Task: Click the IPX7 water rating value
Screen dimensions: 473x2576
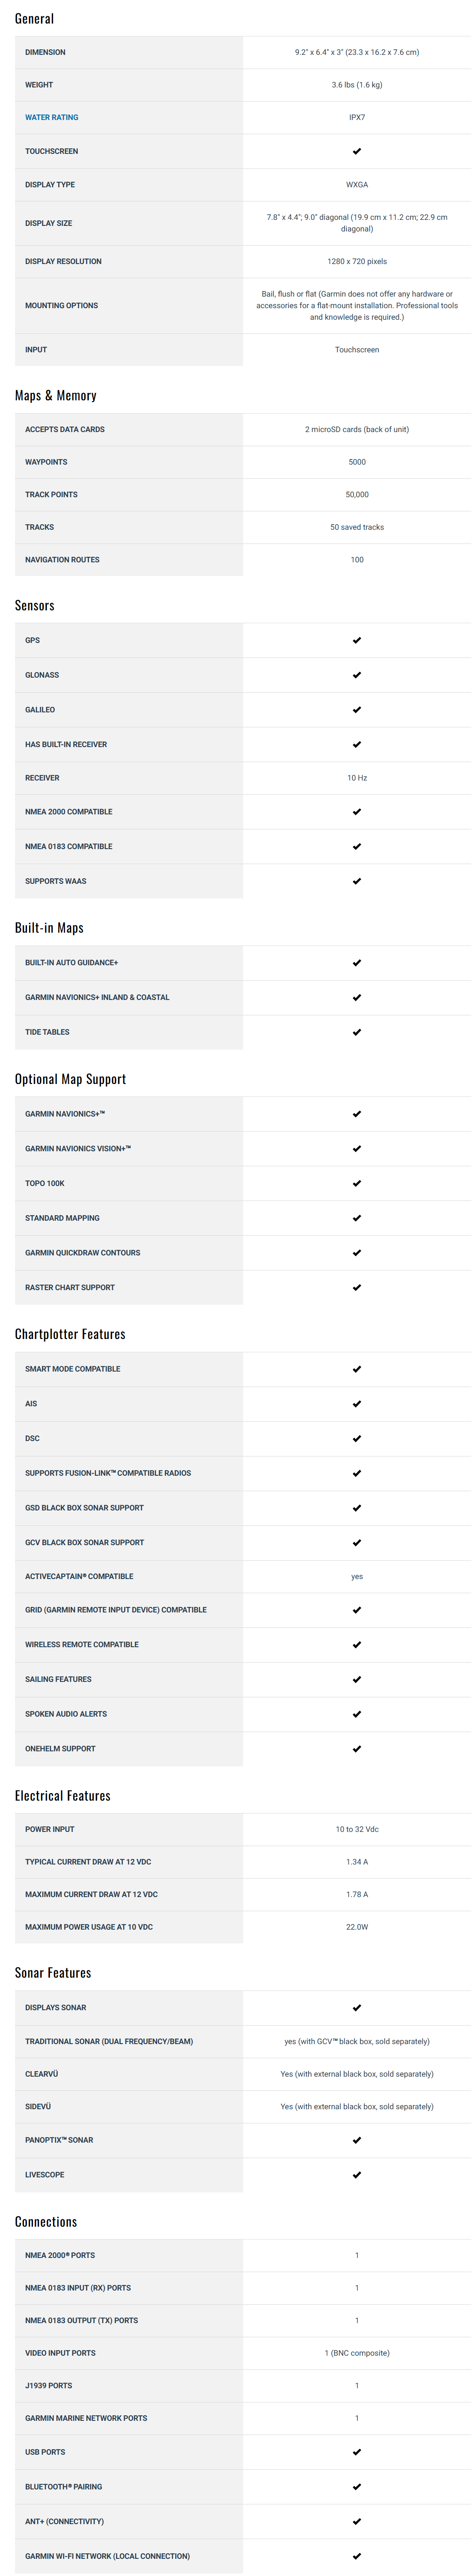Action: tap(357, 118)
